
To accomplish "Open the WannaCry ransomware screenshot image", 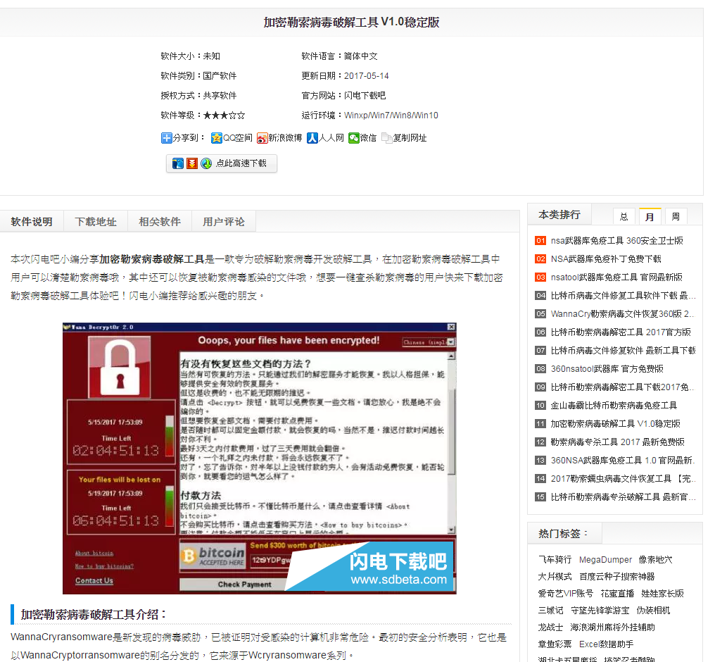I will click(260, 458).
